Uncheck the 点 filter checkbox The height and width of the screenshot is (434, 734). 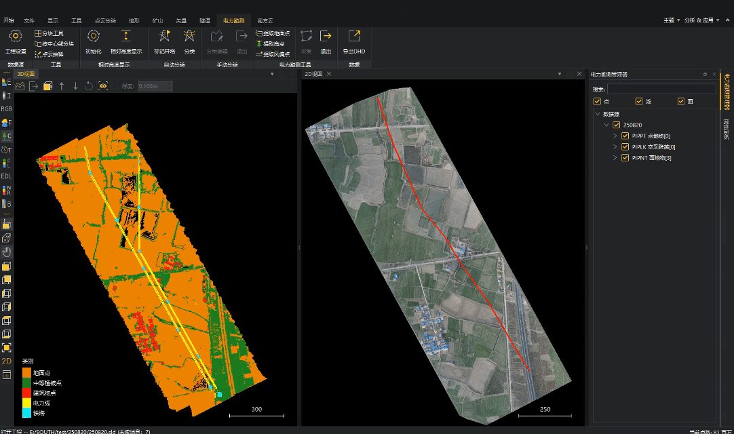pos(597,102)
